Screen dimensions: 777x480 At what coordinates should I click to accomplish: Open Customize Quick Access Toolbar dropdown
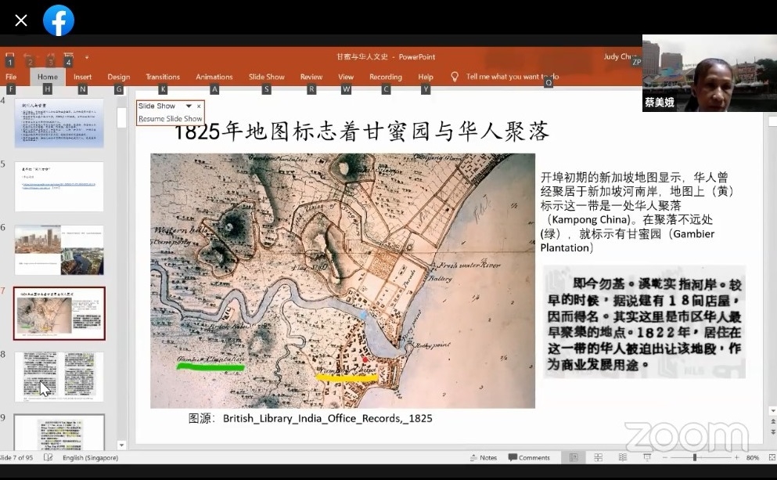click(87, 57)
